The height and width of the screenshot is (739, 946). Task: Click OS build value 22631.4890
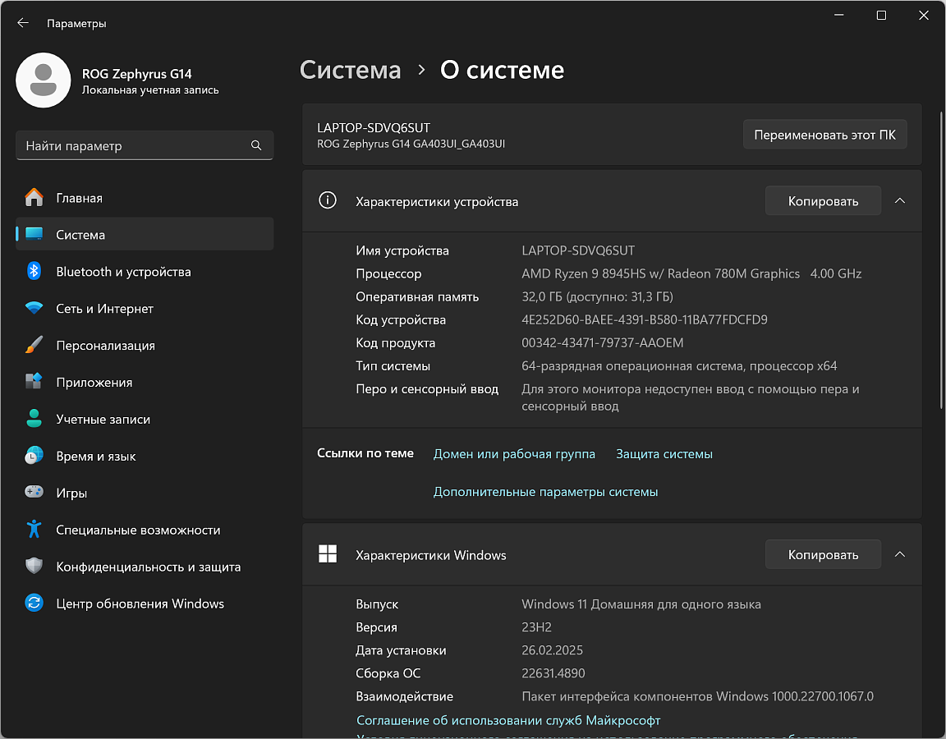(553, 672)
